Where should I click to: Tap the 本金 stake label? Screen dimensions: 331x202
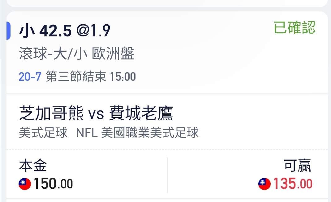coord(33,165)
